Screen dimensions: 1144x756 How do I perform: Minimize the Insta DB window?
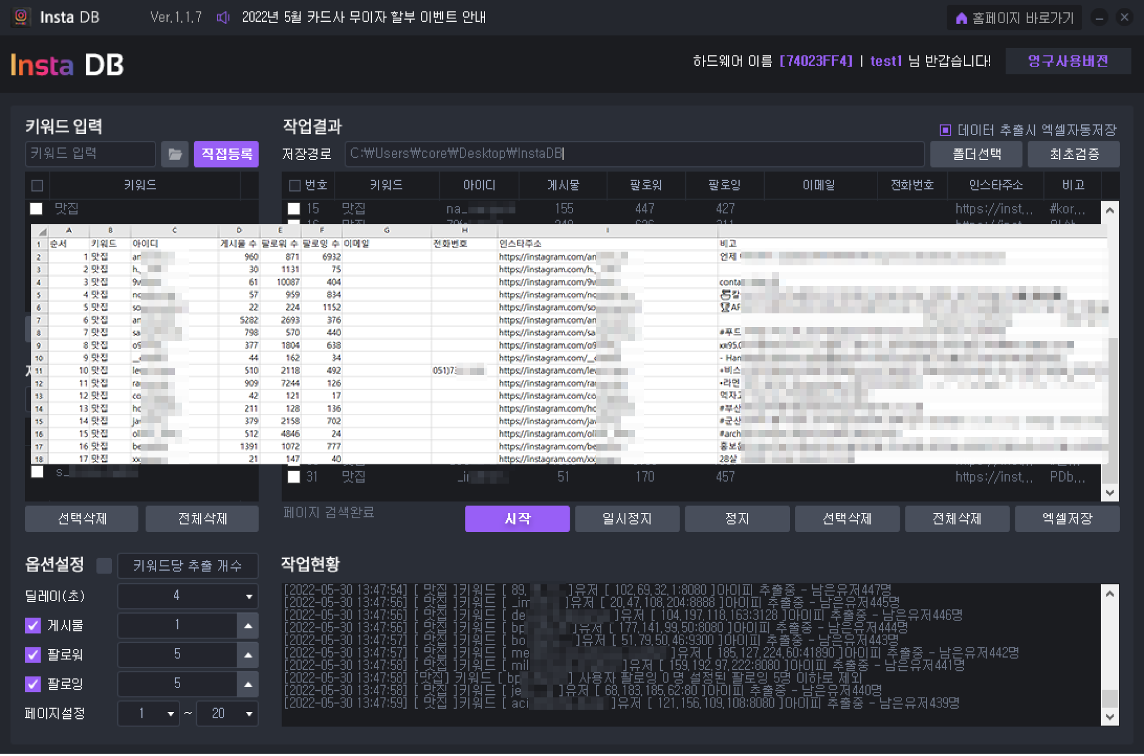1099,18
